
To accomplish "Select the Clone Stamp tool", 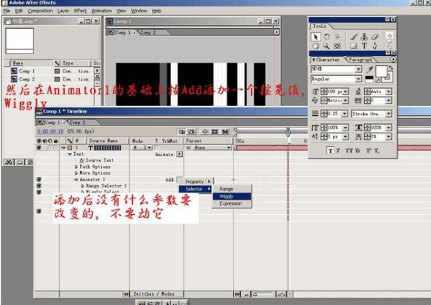I will (364, 37).
